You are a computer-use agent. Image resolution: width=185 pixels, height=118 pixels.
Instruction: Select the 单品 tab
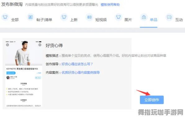click(154, 20)
